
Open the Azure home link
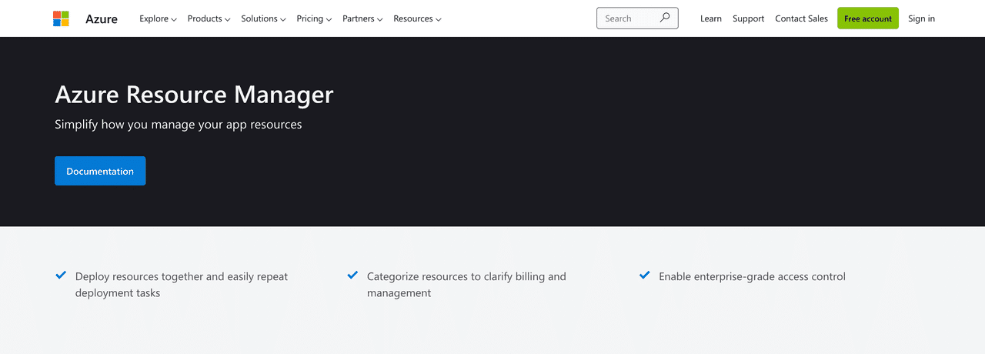point(102,18)
